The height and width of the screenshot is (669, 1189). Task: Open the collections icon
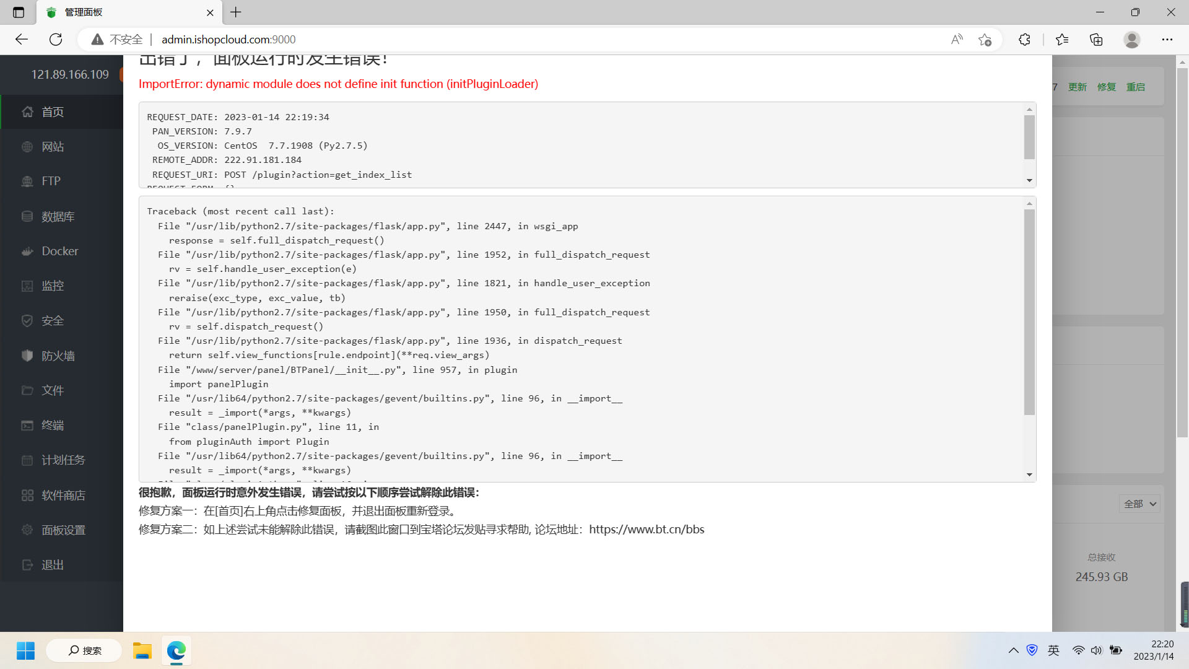click(1096, 39)
